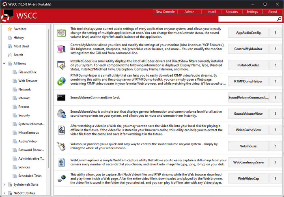Click the SysInternals Suite icon

pos(10,184)
